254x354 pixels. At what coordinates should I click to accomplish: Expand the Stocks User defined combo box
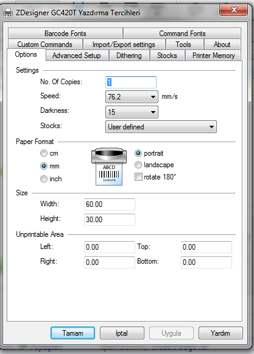click(x=161, y=127)
